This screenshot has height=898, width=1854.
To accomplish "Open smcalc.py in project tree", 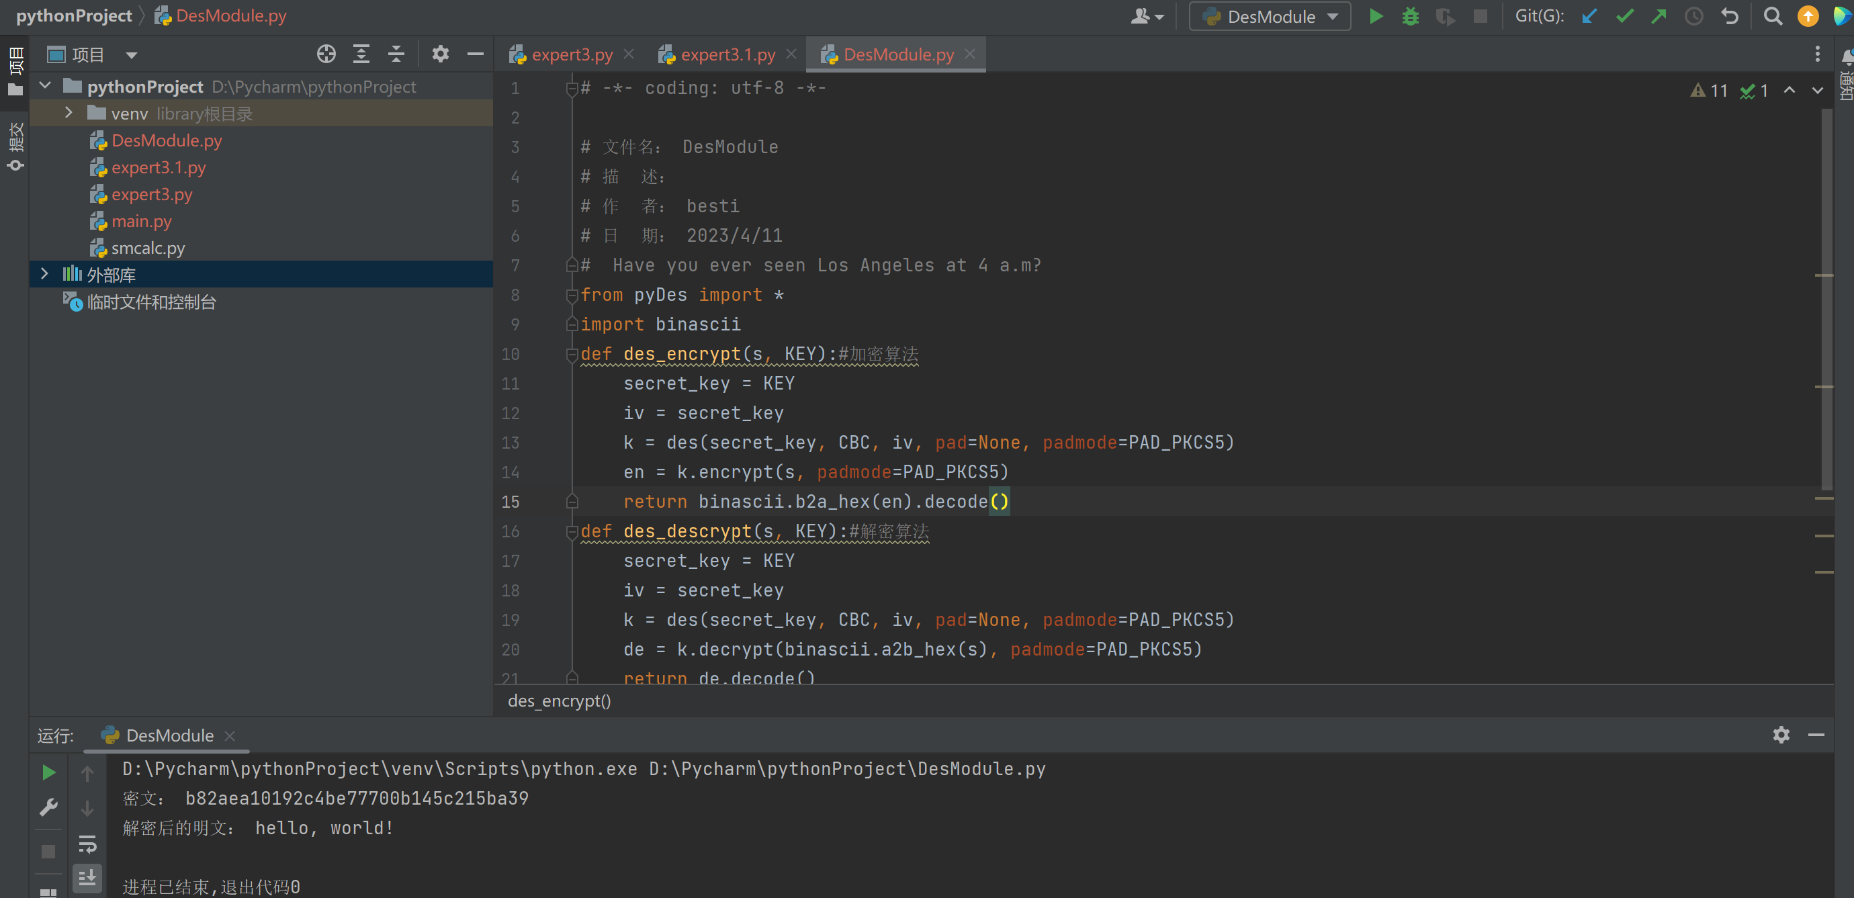I will (148, 248).
